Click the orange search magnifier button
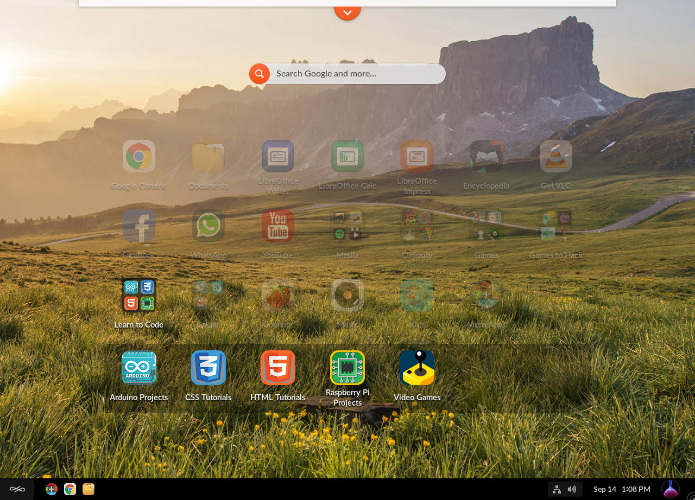695x500 pixels. 260,74
